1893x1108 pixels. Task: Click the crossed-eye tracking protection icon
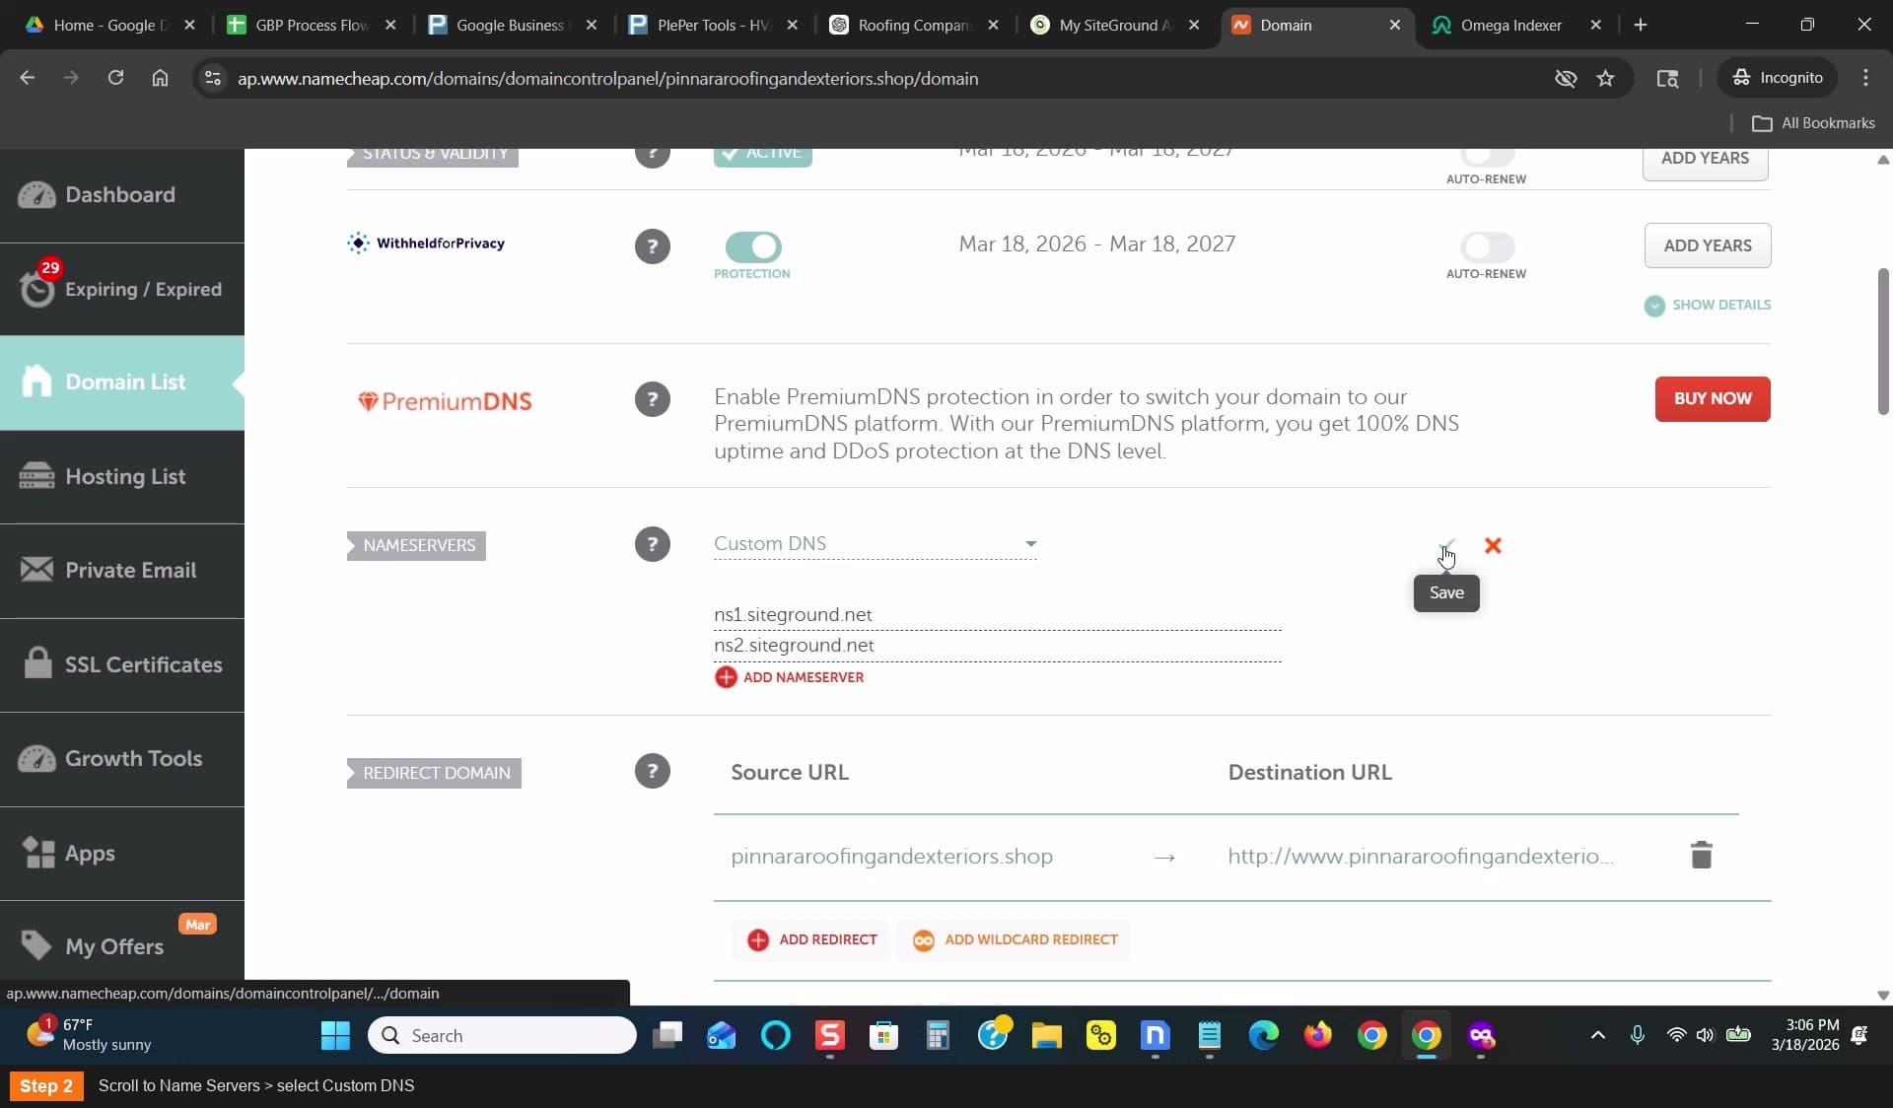1565,78
